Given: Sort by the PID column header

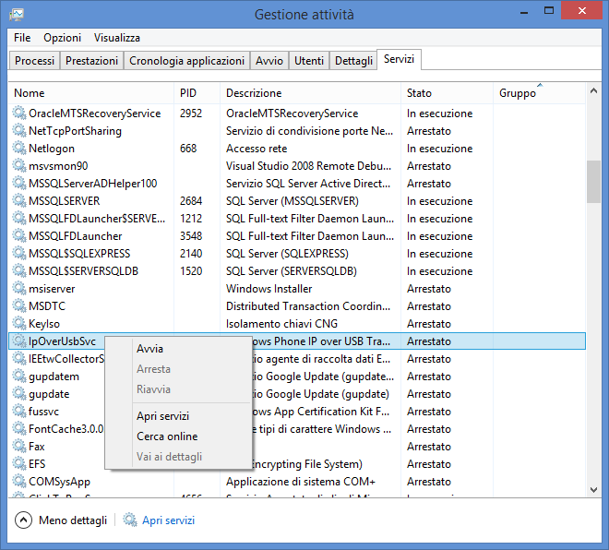Looking at the screenshot, I should (197, 93).
